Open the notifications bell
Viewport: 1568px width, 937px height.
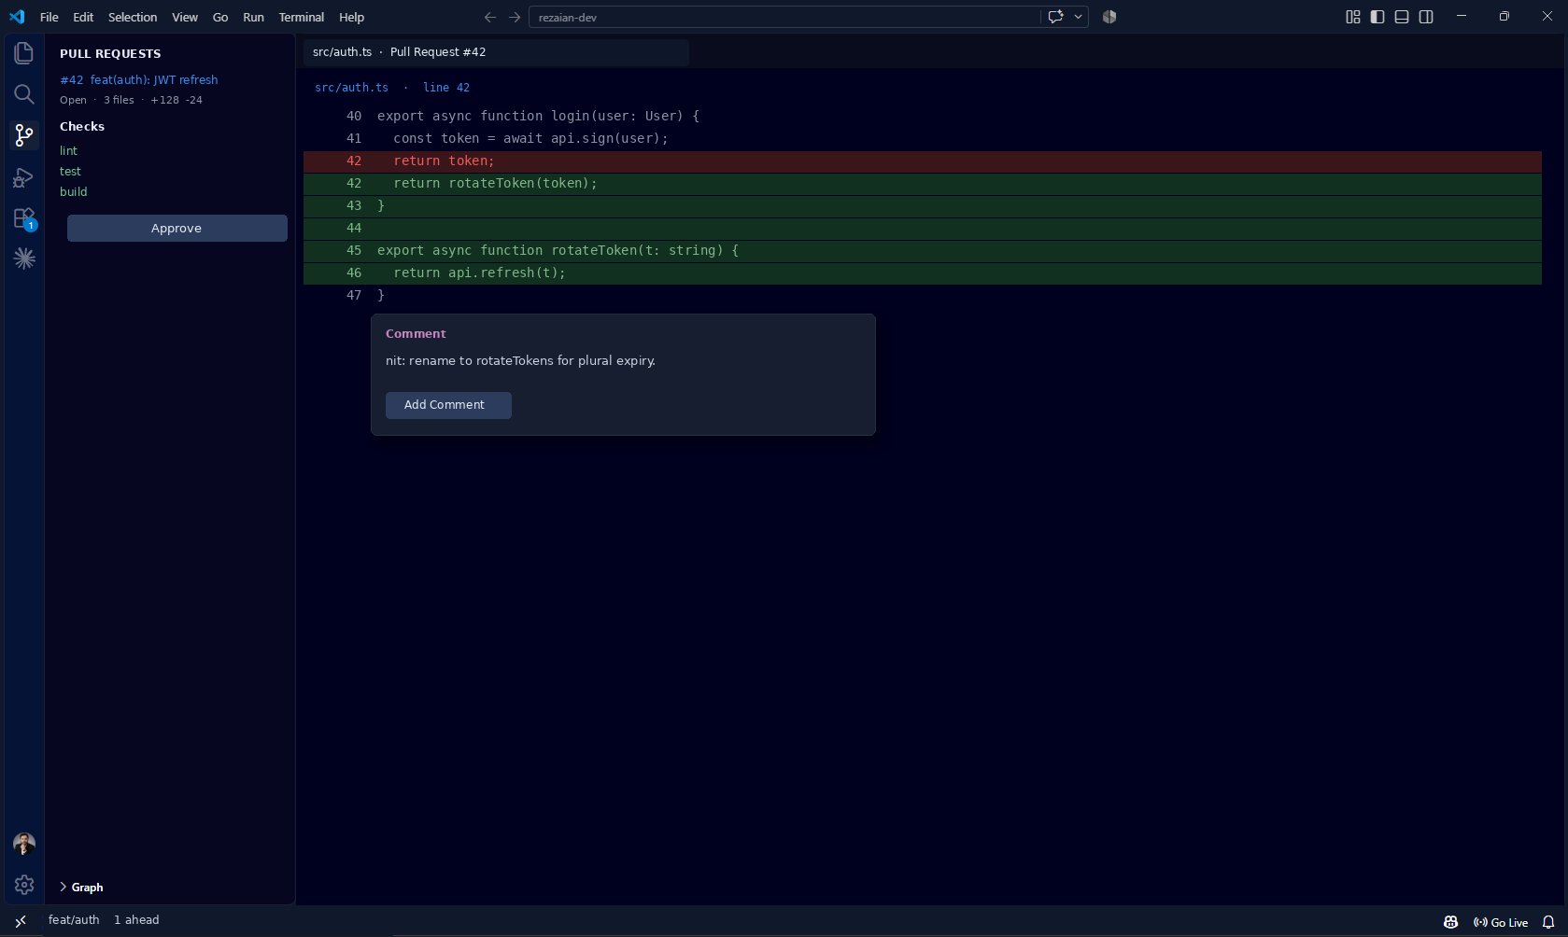coord(1547,922)
